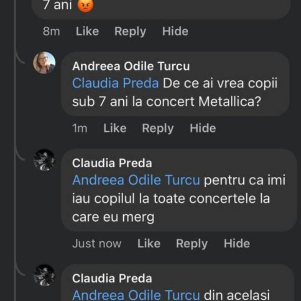Image resolution: width=301 pixels, height=301 pixels.
Task: Open Claudia Preda's author name on the bottom comment
Action: (x=112, y=278)
